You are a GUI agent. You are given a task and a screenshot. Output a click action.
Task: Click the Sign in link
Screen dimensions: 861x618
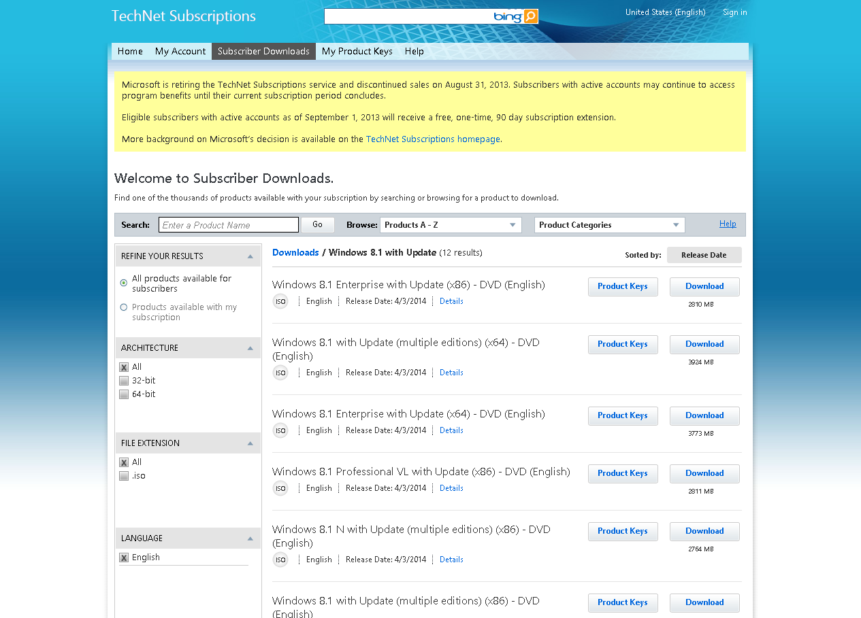tap(734, 12)
